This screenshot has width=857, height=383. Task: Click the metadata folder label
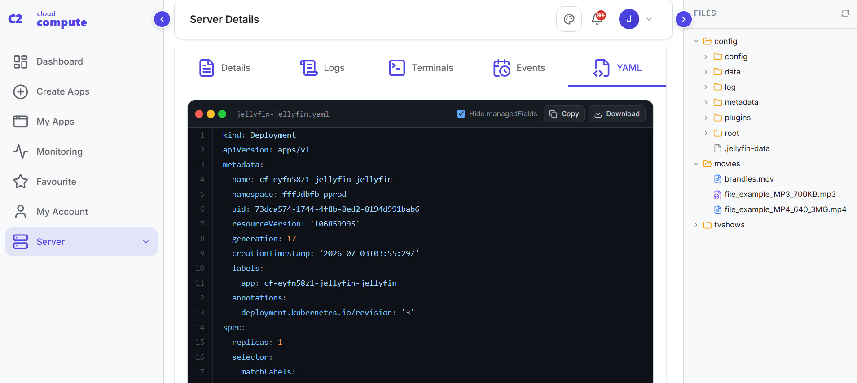pos(741,102)
